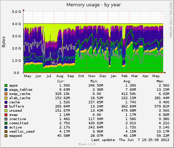The image size is (174, 148).
Task: Click the 'swap_cache' legend label
Action: pos(20,94)
